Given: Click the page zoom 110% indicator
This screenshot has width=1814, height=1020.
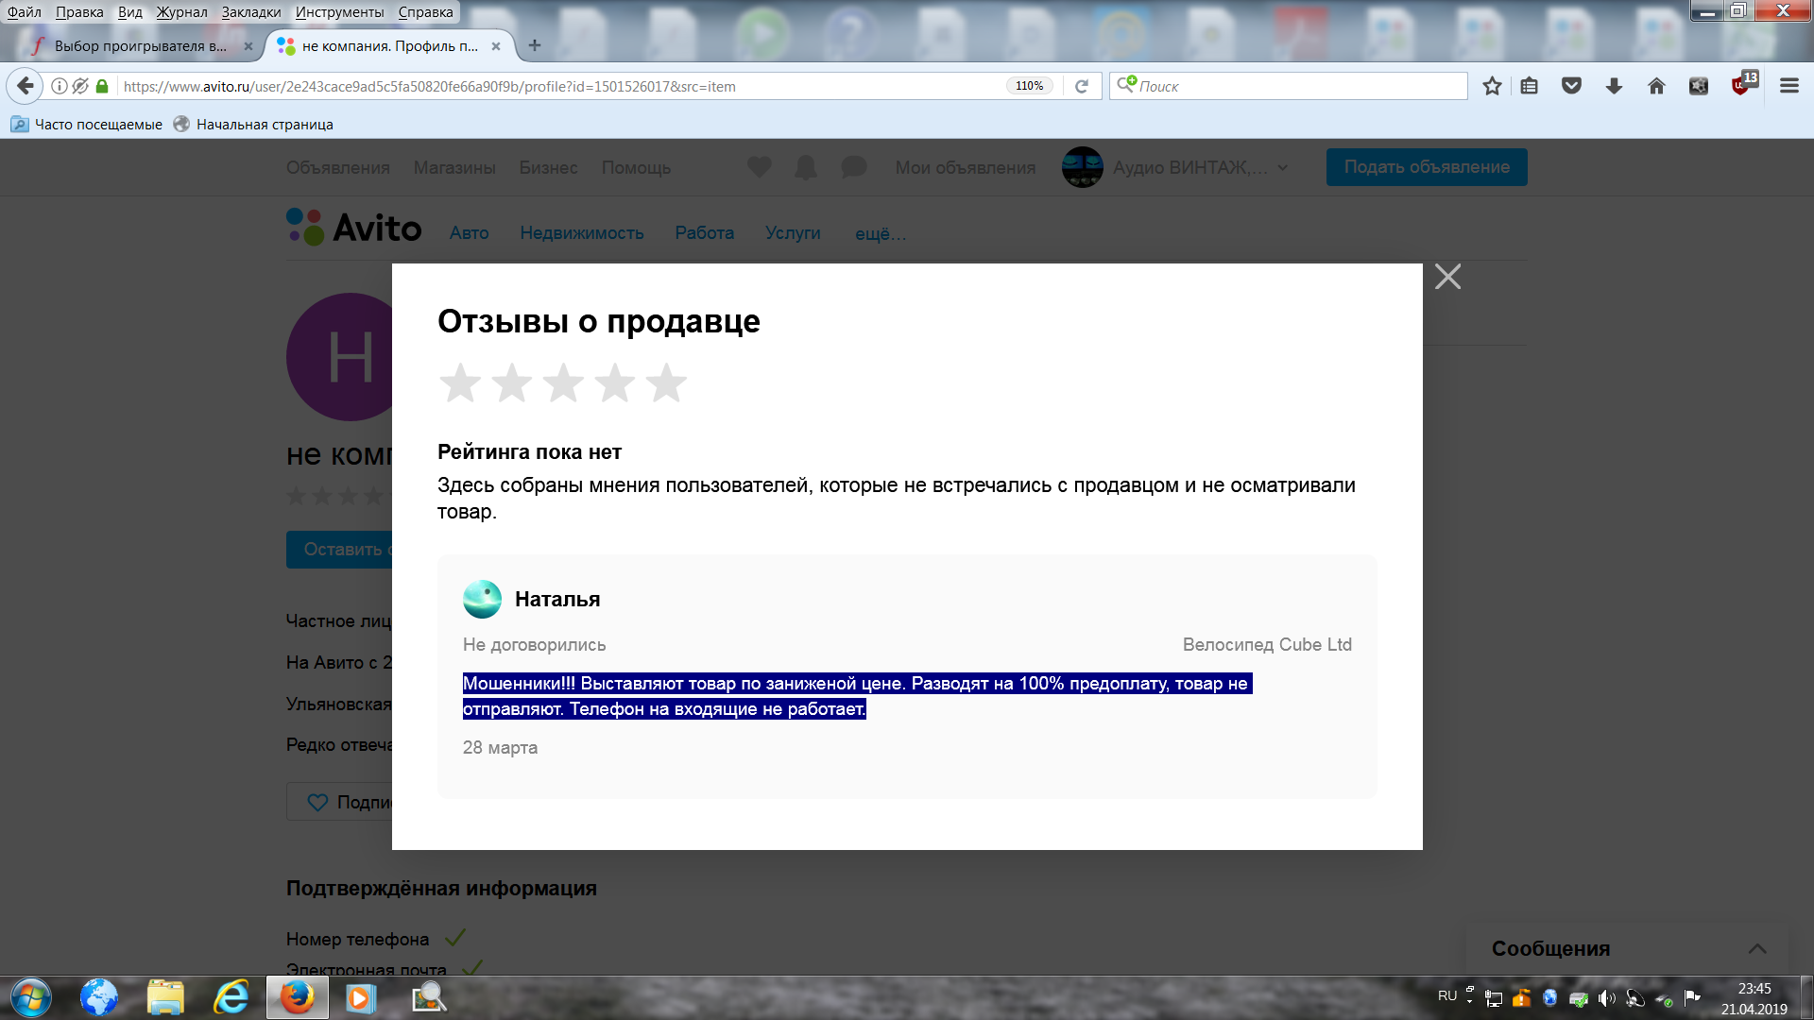Looking at the screenshot, I should click(x=1029, y=86).
